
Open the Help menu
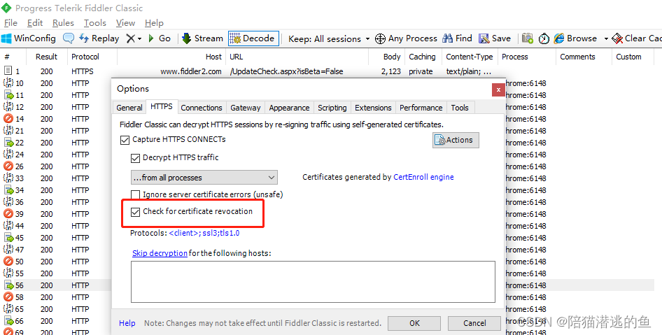click(154, 23)
